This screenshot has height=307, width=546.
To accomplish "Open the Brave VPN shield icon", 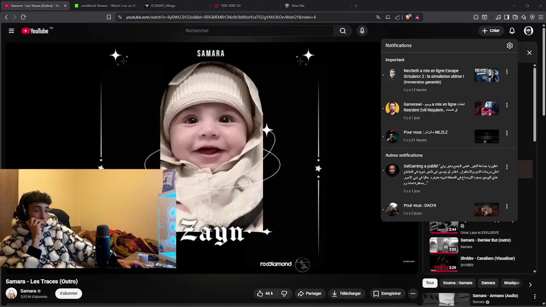I will pos(532,17).
